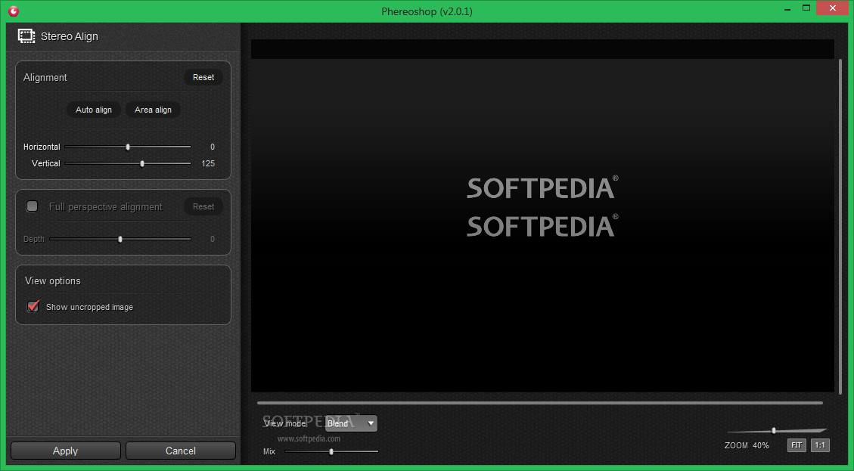
Task: Uncheck Show uncropped image
Action: pos(33,306)
